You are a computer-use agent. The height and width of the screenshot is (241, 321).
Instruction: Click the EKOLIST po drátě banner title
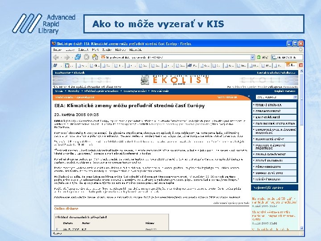pos(181,80)
